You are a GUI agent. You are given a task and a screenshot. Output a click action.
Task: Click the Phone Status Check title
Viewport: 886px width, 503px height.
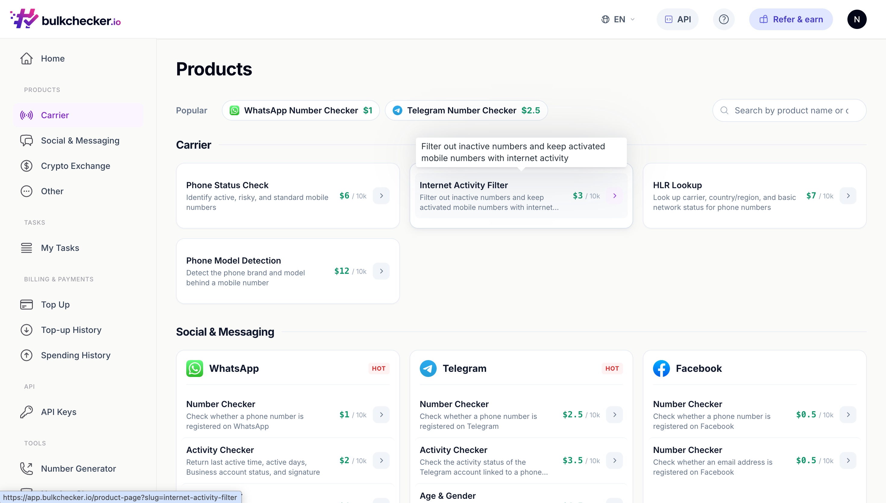pyautogui.click(x=227, y=185)
